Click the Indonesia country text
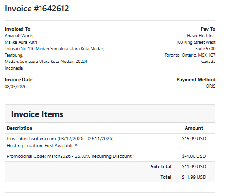Image resolution: width=227 pixels, height=196 pixels. tap(14, 68)
